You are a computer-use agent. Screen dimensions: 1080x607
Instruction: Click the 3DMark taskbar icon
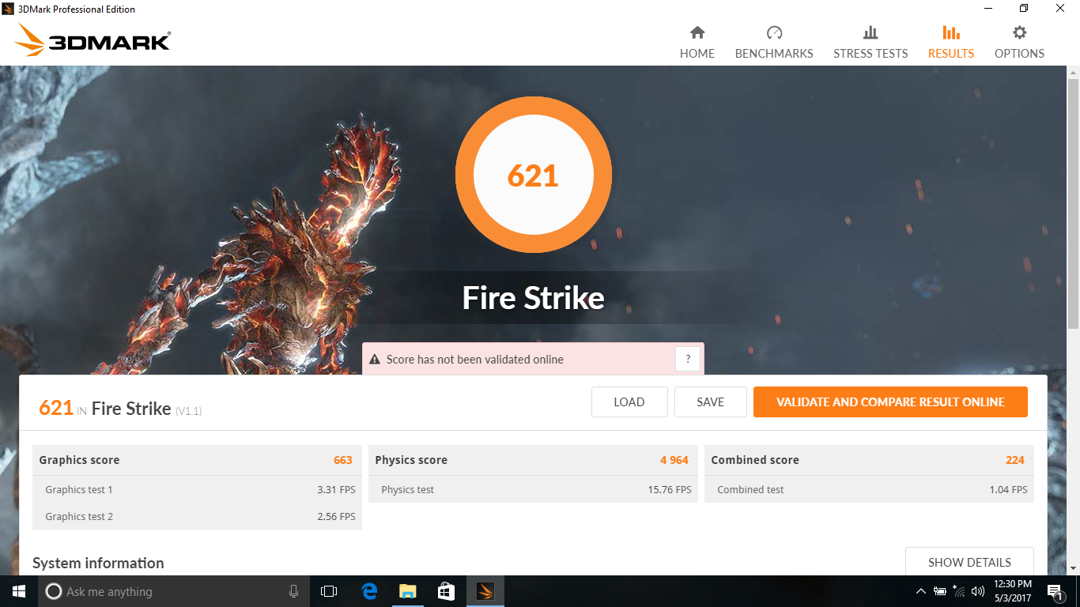point(485,591)
